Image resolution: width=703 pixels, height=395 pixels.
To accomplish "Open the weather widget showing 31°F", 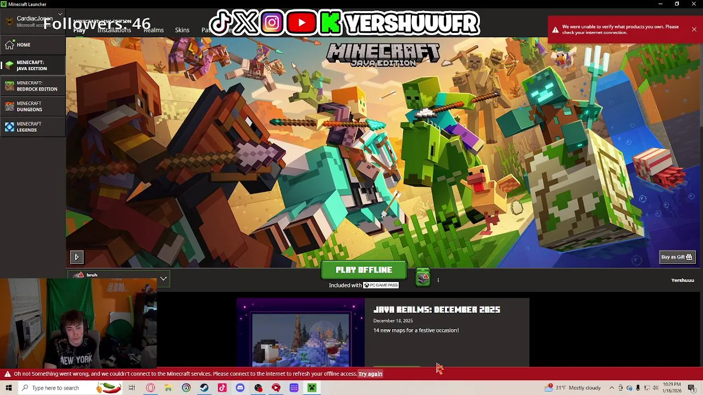I will (x=573, y=388).
